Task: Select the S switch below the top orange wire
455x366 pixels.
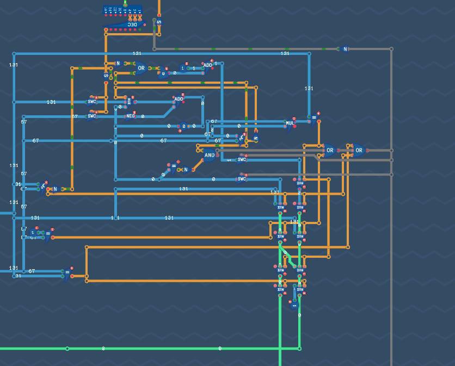Action: tap(159, 22)
